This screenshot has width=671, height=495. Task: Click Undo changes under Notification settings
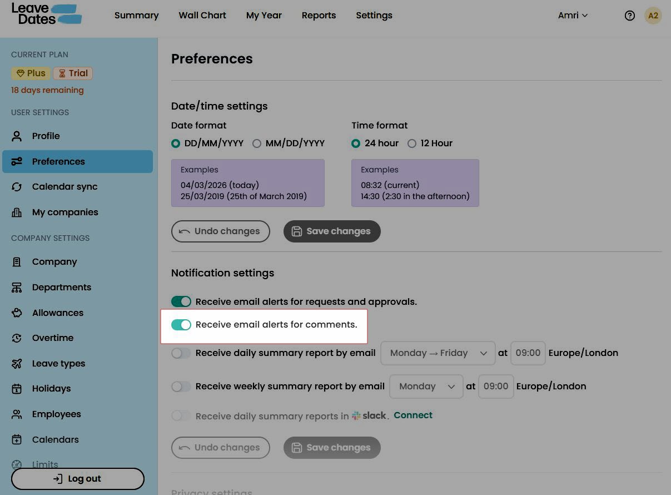point(221,448)
